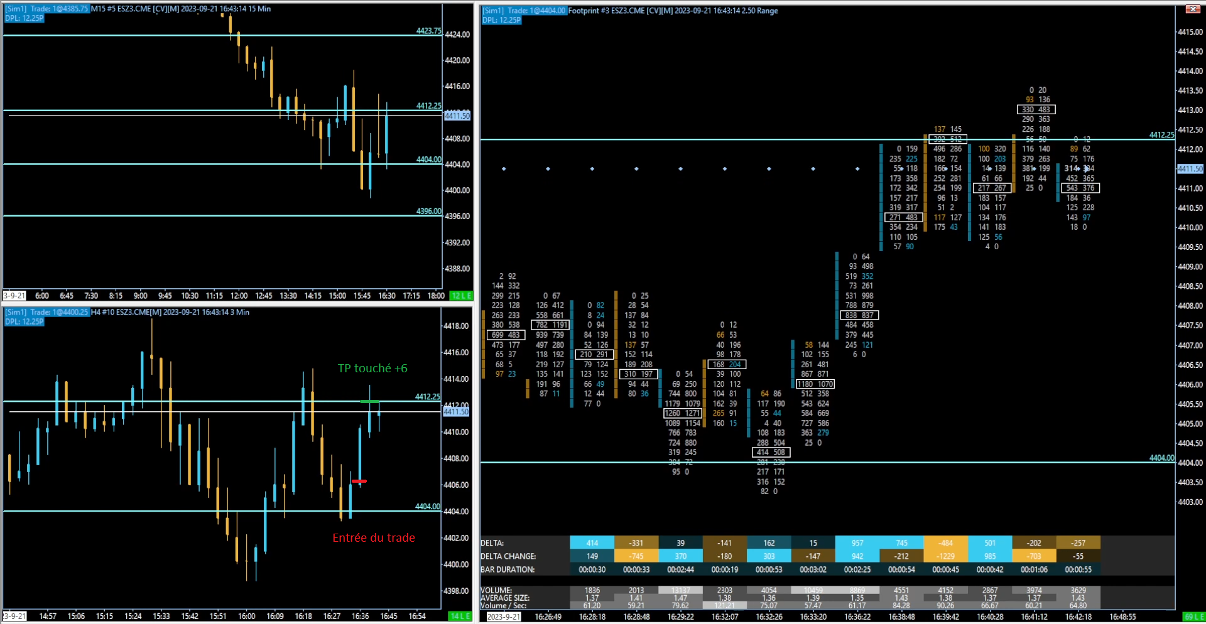Click the highlighted 4411.50 price on the M15 scale

(457, 116)
